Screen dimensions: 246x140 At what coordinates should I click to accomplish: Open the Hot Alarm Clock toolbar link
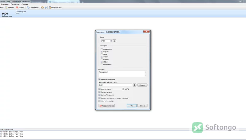[55, 7]
